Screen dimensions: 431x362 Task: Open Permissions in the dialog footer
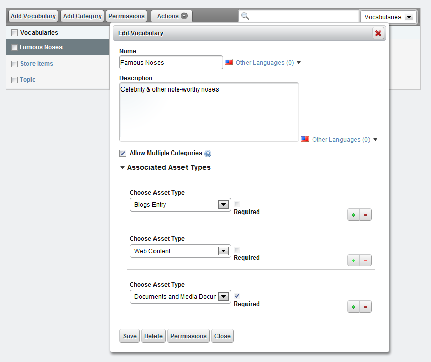click(189, 336)
